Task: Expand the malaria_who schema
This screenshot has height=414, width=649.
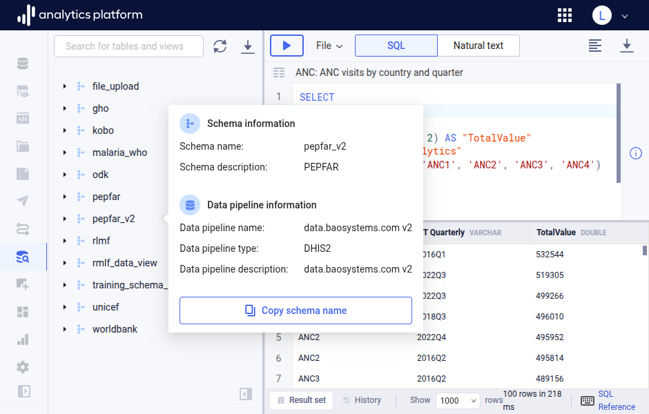Action: point(65,152)
